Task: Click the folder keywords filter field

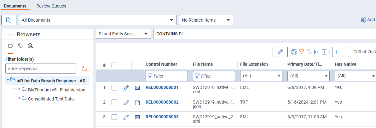Action: pyautogui.click(x=41, y=69)
